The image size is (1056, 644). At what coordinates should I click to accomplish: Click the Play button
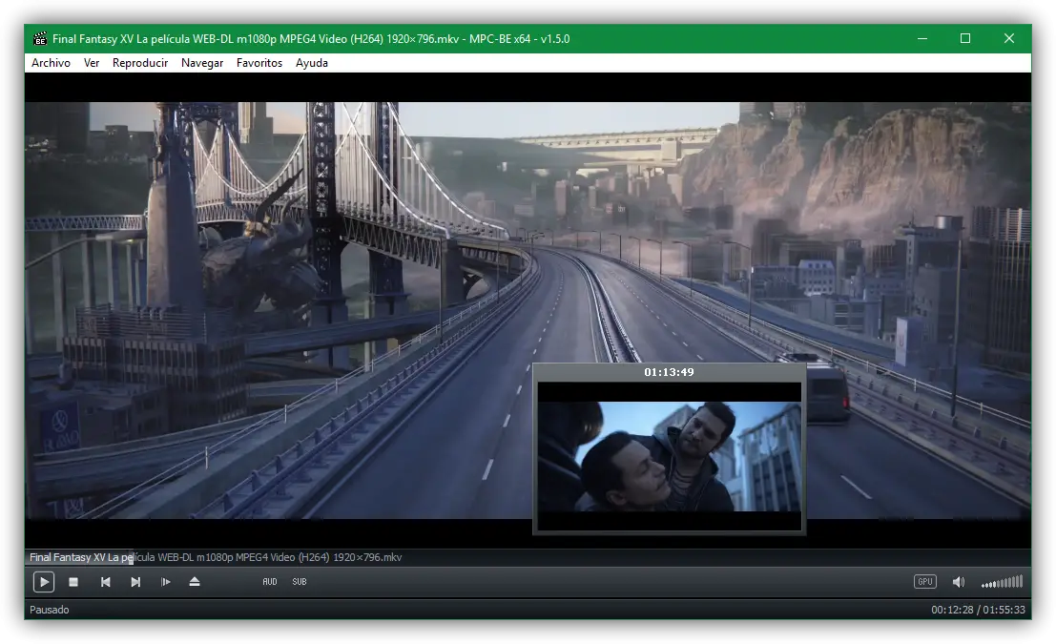click(44, 581)
